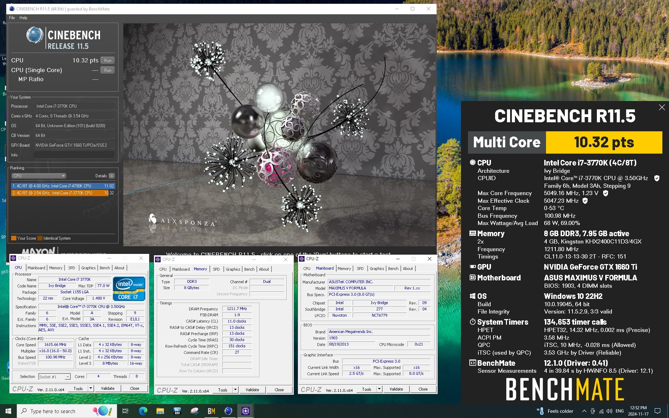Launch Microsoft Edge from taskbar

(x=143, y=411)
